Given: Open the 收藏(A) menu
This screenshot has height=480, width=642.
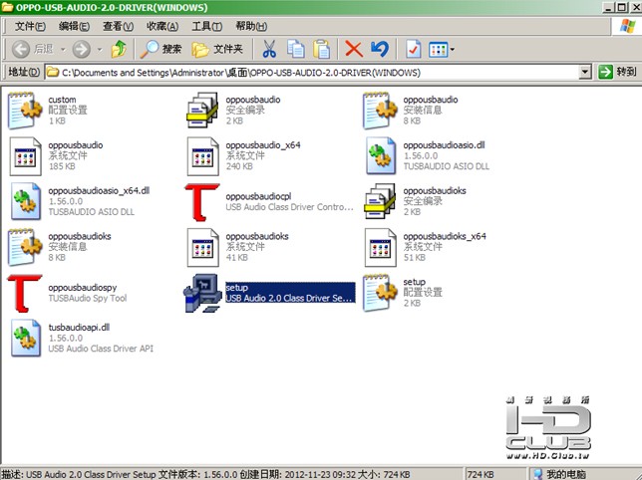Looking at the screenshot, I should pyautogui.click(x=162, y=26).
